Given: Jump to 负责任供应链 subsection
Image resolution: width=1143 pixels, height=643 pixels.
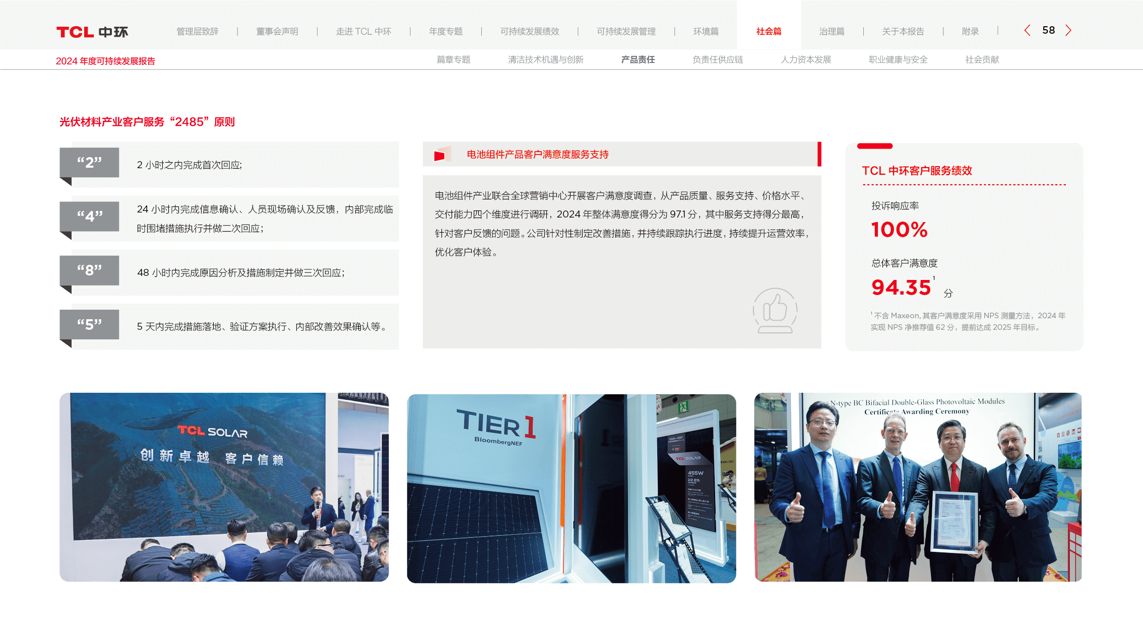Looking at the screenshot, I should (718, 60).
